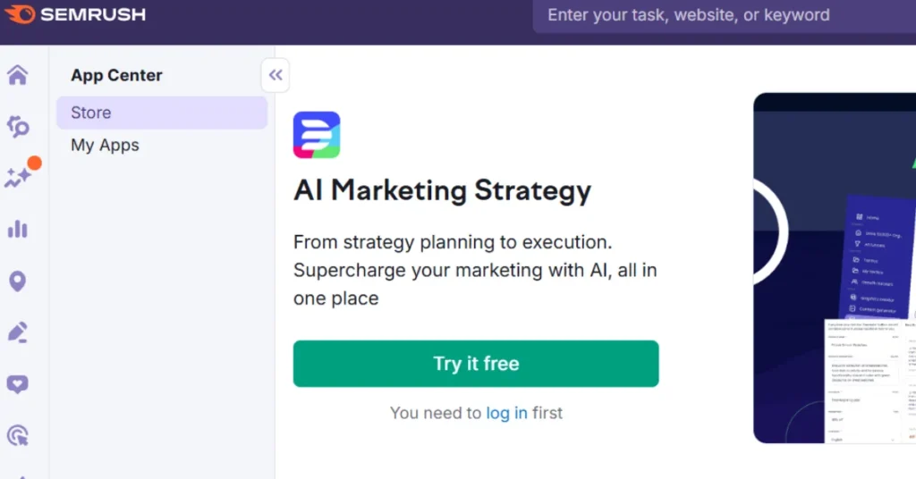916x479 pixels.
Task: Select the Advertising cursor-target sidebar icon
Action: pos(17,435)
